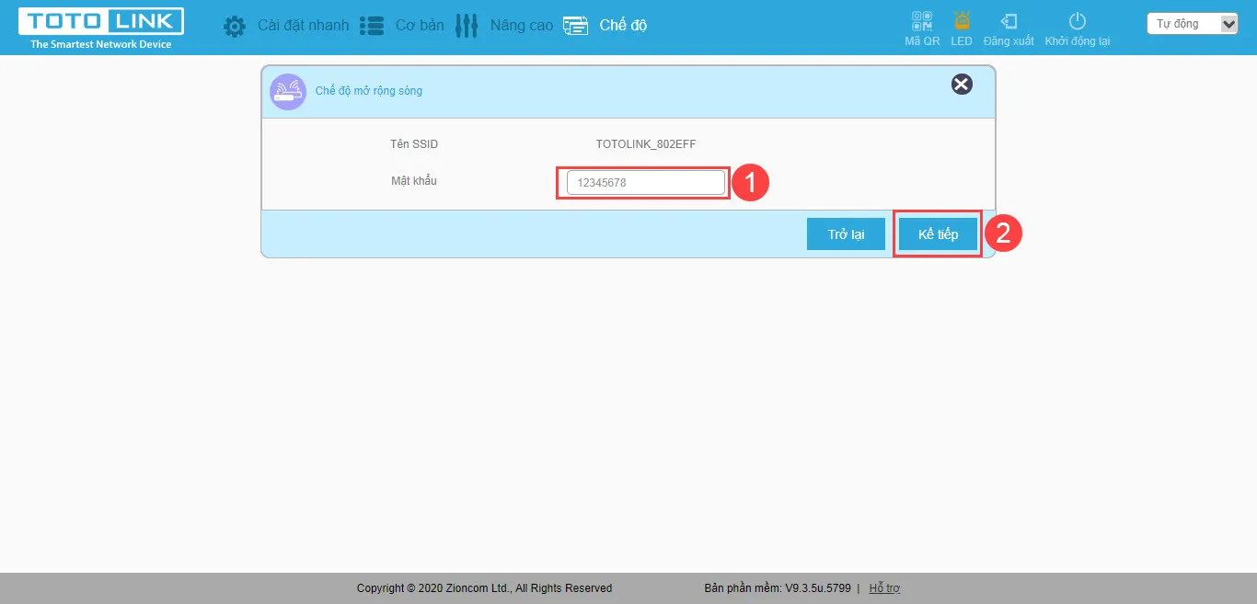The width and height of the screenshot is (1257, 604).
Task: Click the Đăng xuất logout icon
Action: tap(1009, 21)
